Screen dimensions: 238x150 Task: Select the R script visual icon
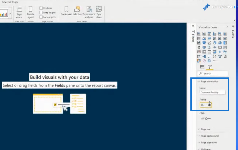(x=220, y=52)
